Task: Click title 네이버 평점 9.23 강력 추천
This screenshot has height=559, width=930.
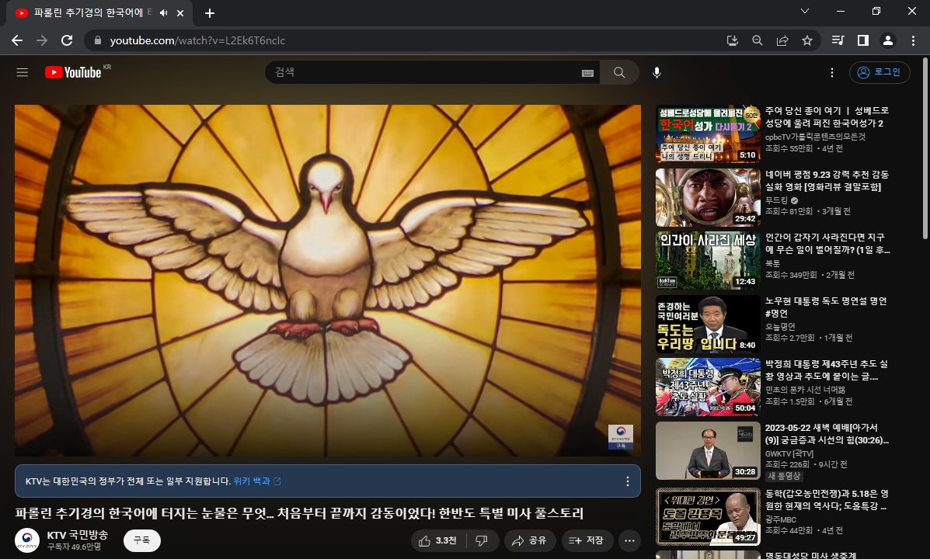Action: click(x=827, y=180)
